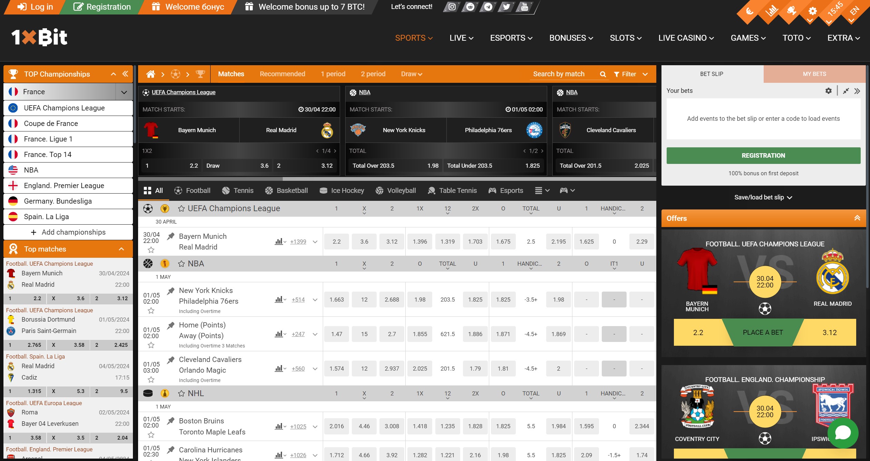
Task: Favorite the Bruins vs Maple Leafs match
Action: (x=151, y=435)
